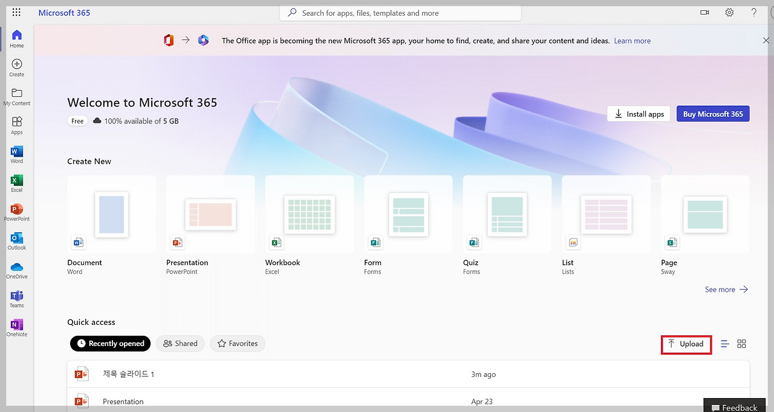The height and width of the screenshot is (412, 774).
Task: Dismiss the Office app announcement banner
Action: tap(766, 41)
